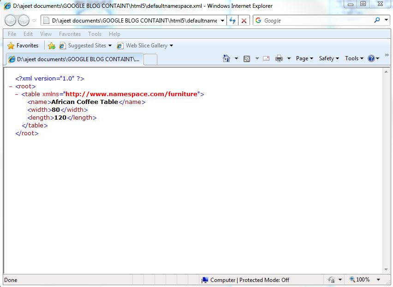The height and width of the screenshot is (287, 393).
Task: Click the zoom level 100% button
Action: [360, 280]
